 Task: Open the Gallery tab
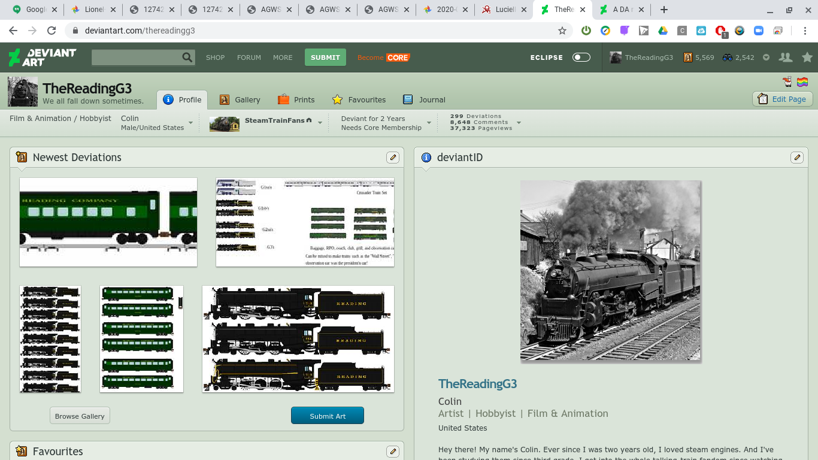point(240,100)
